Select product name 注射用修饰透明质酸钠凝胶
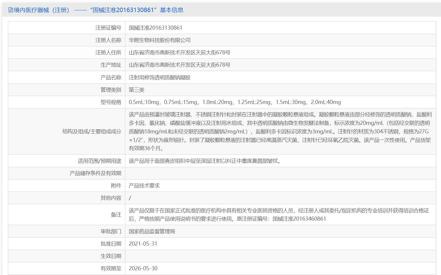 tap(160, 78)
